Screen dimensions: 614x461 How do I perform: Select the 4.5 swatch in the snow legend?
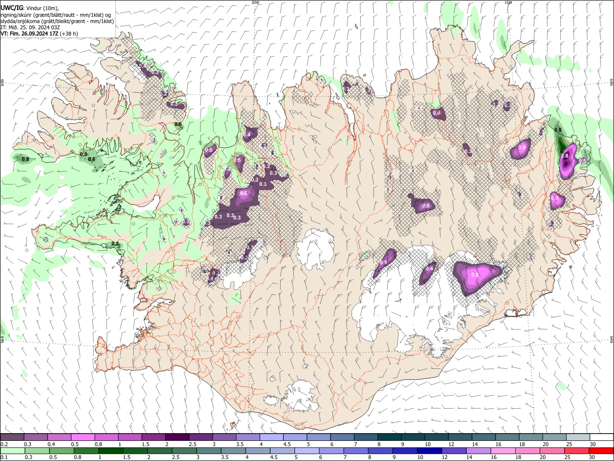click(295, 437)
